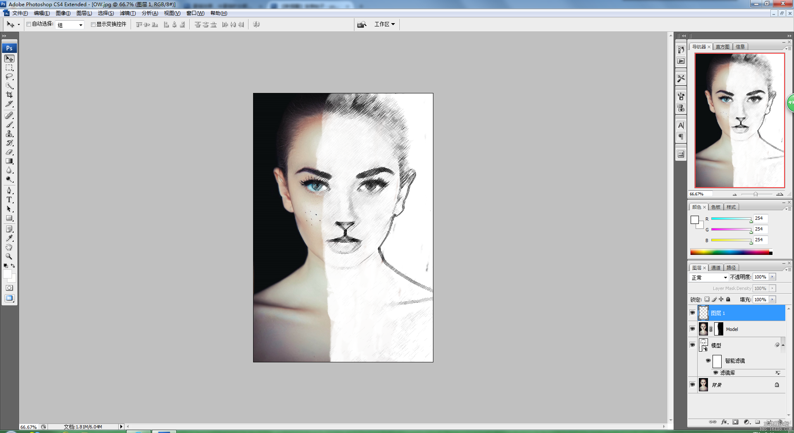The height and width of the screenshot is (433, 794).
Task: Switch to the 路径 tab
Action: point(731,268)
